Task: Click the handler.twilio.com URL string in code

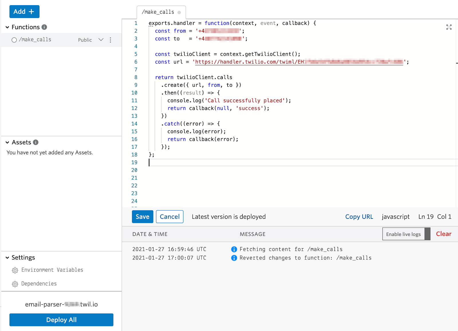Action: coord(299,62)
